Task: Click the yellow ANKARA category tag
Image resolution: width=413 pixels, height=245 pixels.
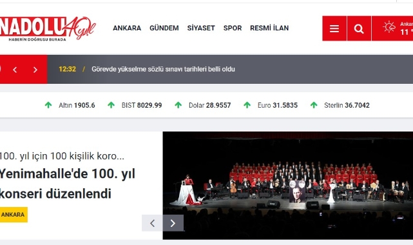Action: [x=13, y=215]
